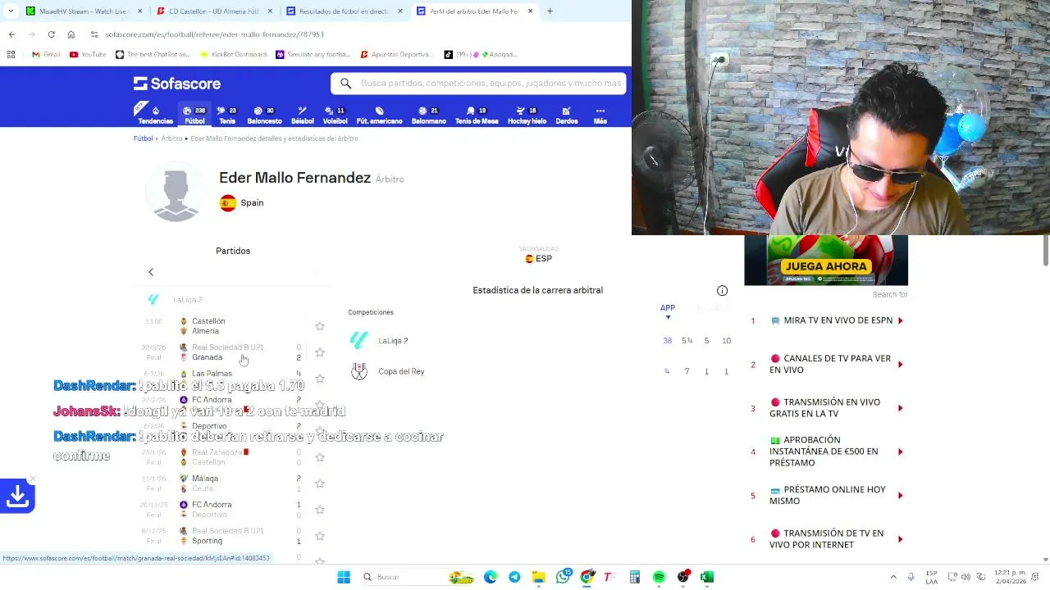This screenshot has height=590, width=1050.
Task: Star the Real Sociedad B vs Sporting match
Action: click(x=320, y=536)
